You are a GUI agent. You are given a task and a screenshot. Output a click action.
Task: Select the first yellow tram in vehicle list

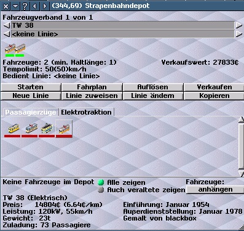pyautogui.click(x=12, y=129)
